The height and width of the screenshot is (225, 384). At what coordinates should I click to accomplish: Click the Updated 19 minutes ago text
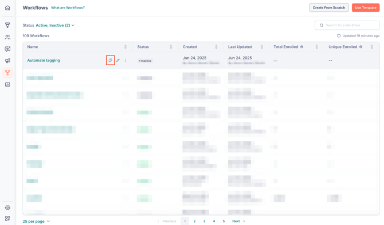(x=361, y=35)
